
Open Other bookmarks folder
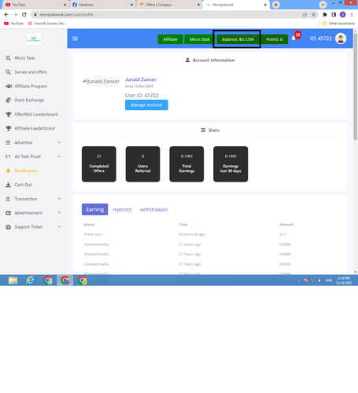click(x=338, y=24)
